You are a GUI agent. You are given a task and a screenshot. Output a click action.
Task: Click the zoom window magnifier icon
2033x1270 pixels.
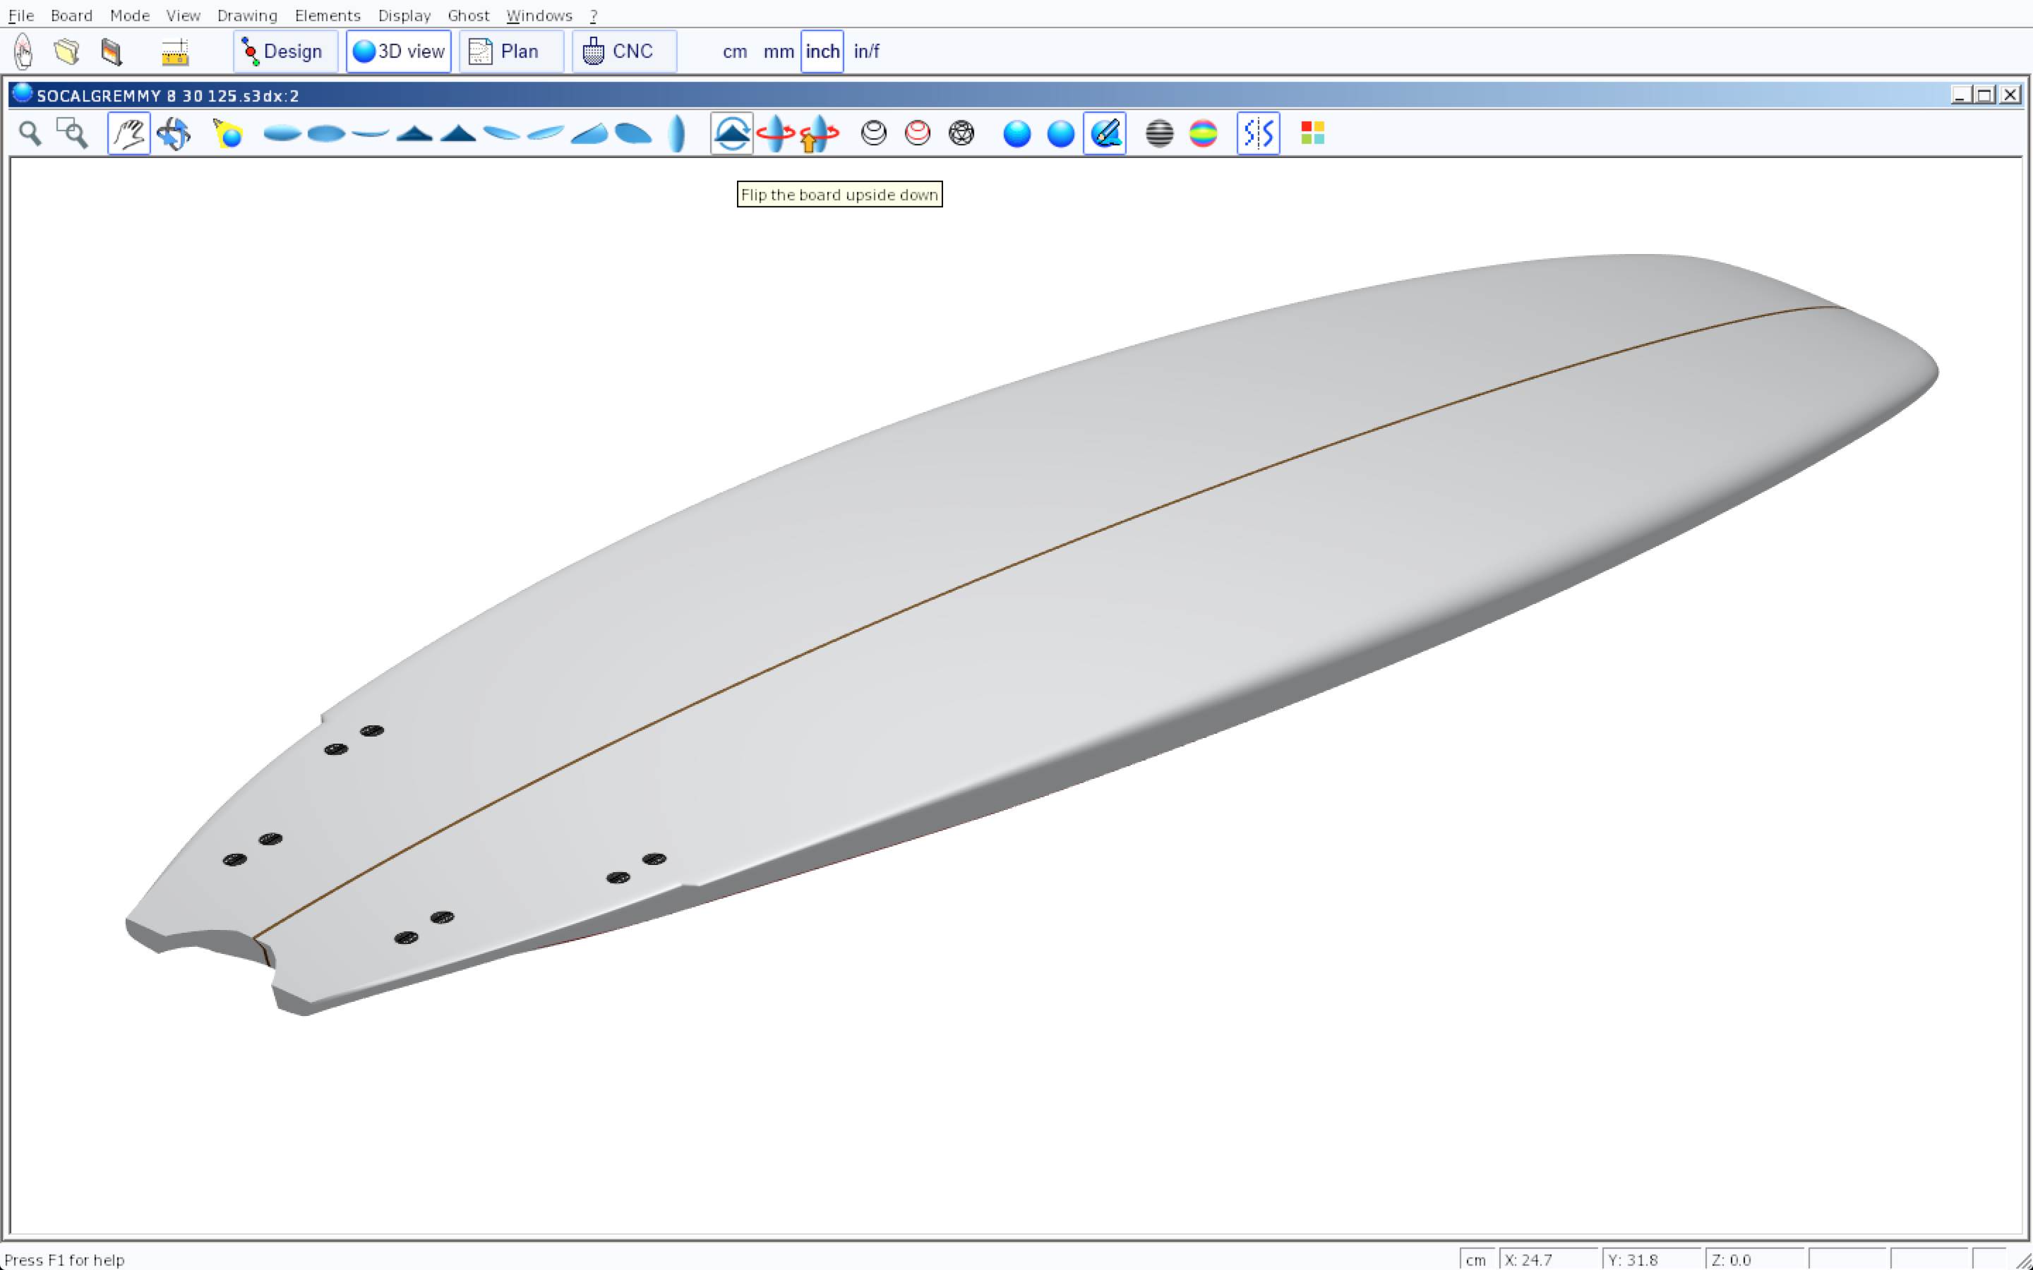[72, 133]
